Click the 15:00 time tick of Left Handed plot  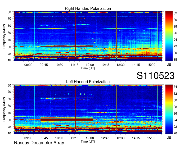(x=151, y=138)
